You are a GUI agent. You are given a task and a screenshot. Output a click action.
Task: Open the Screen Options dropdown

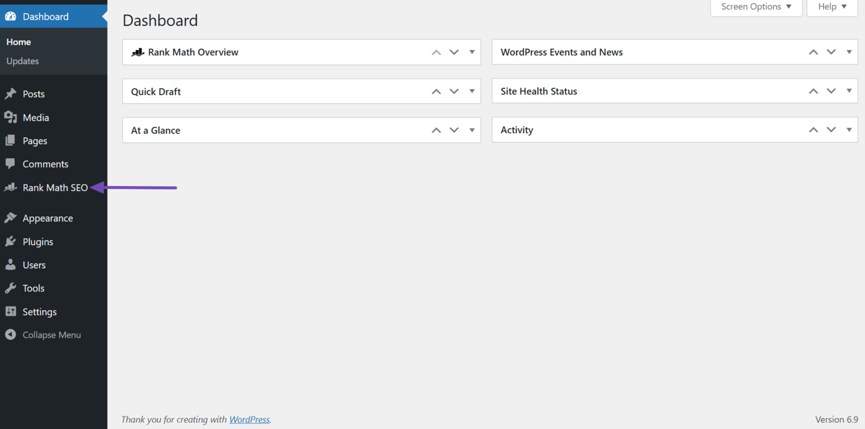(755, 7)
